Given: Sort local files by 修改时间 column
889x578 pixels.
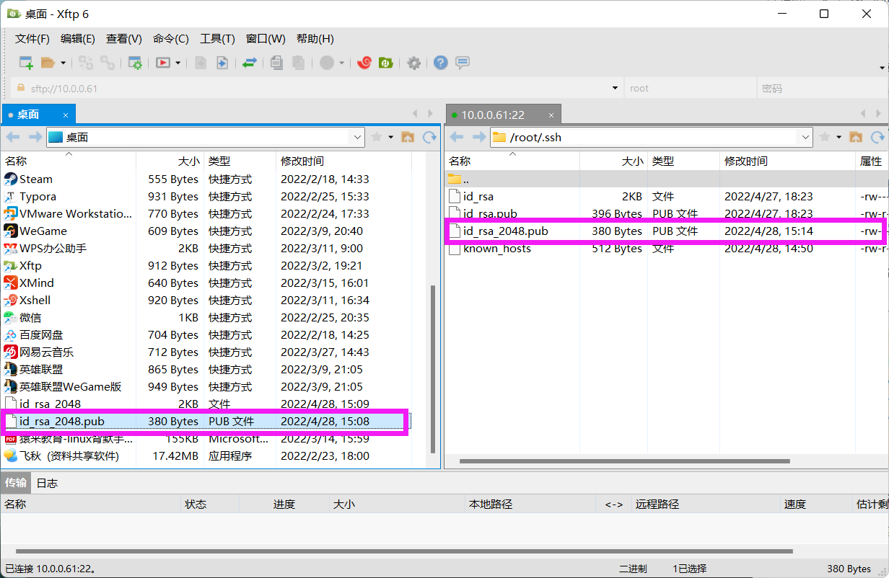Looking at the screenshot, I should pyautogui.click(x=343, y=161).
